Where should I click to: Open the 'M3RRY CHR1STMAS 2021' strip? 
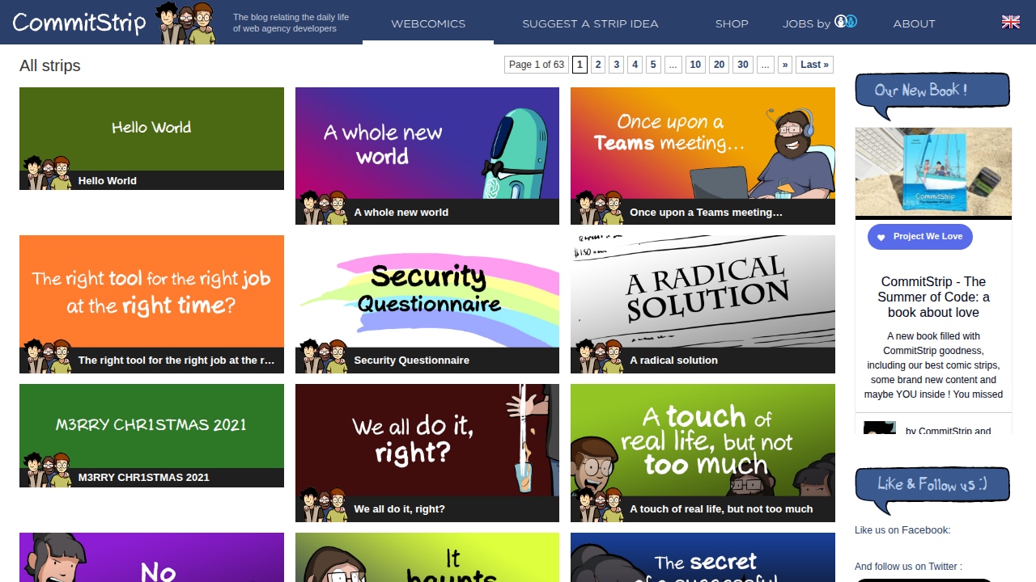pos(151,436)
